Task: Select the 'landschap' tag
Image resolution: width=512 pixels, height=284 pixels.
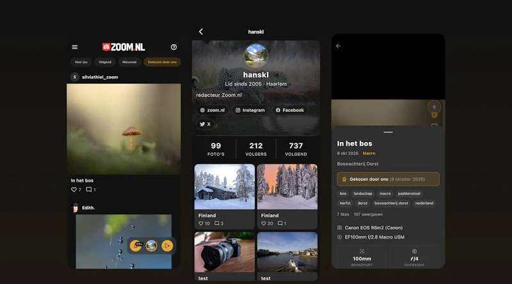Action: pyautogui.click(x=363, y=194)
